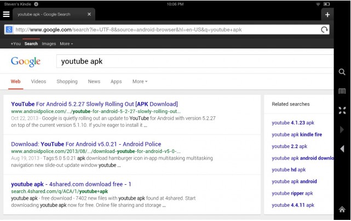Viewport: 351px width, 221px height.
Task: Switch to the Videos tab
Action: coord(38,82)
